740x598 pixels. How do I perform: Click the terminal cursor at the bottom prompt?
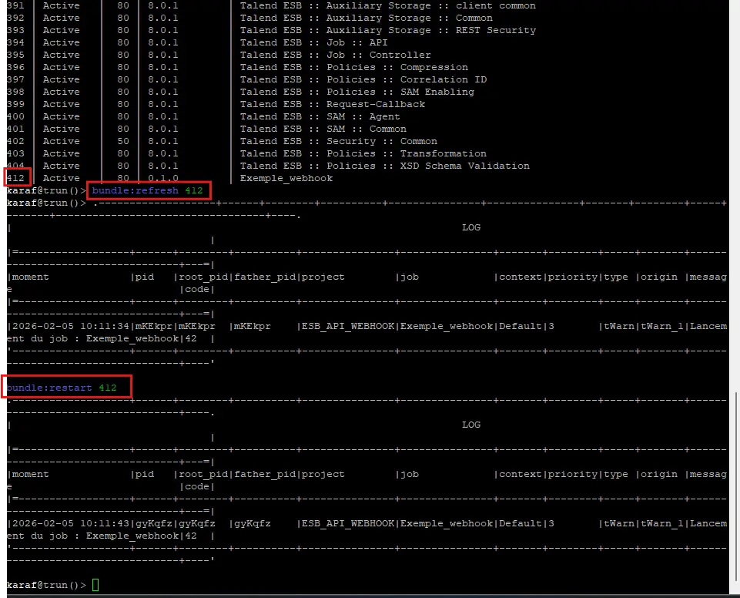94,585
